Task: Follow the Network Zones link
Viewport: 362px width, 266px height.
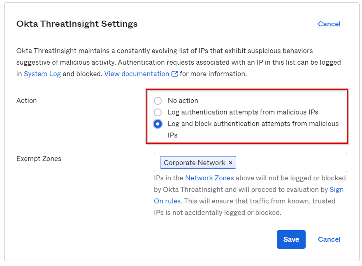Action: (209, 178)
